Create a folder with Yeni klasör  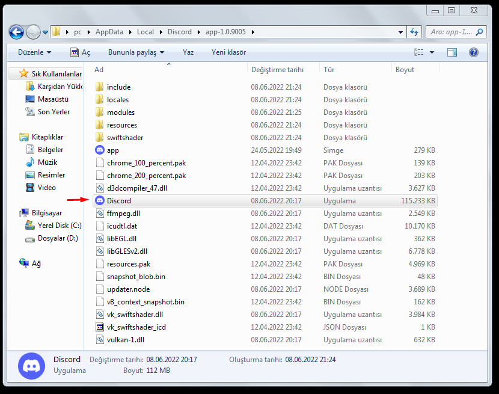tap(228, 52)
